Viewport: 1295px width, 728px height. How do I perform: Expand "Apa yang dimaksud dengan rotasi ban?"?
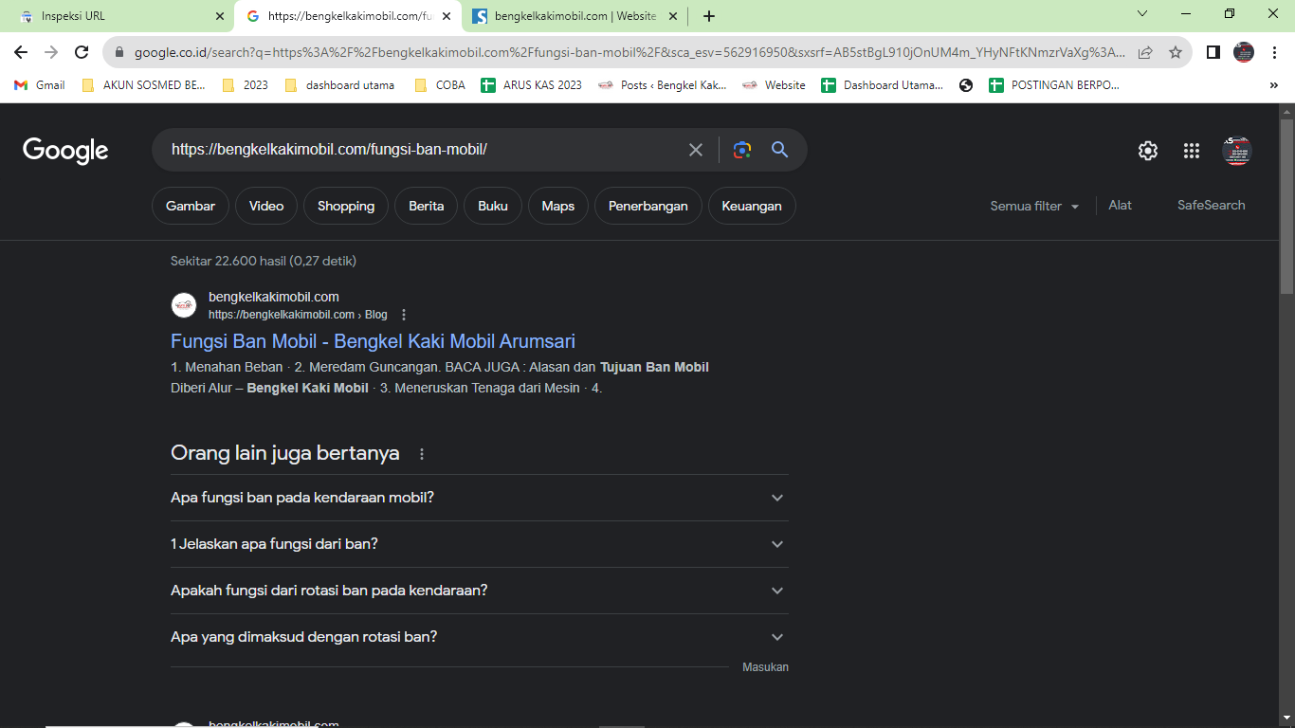[480, 637]
